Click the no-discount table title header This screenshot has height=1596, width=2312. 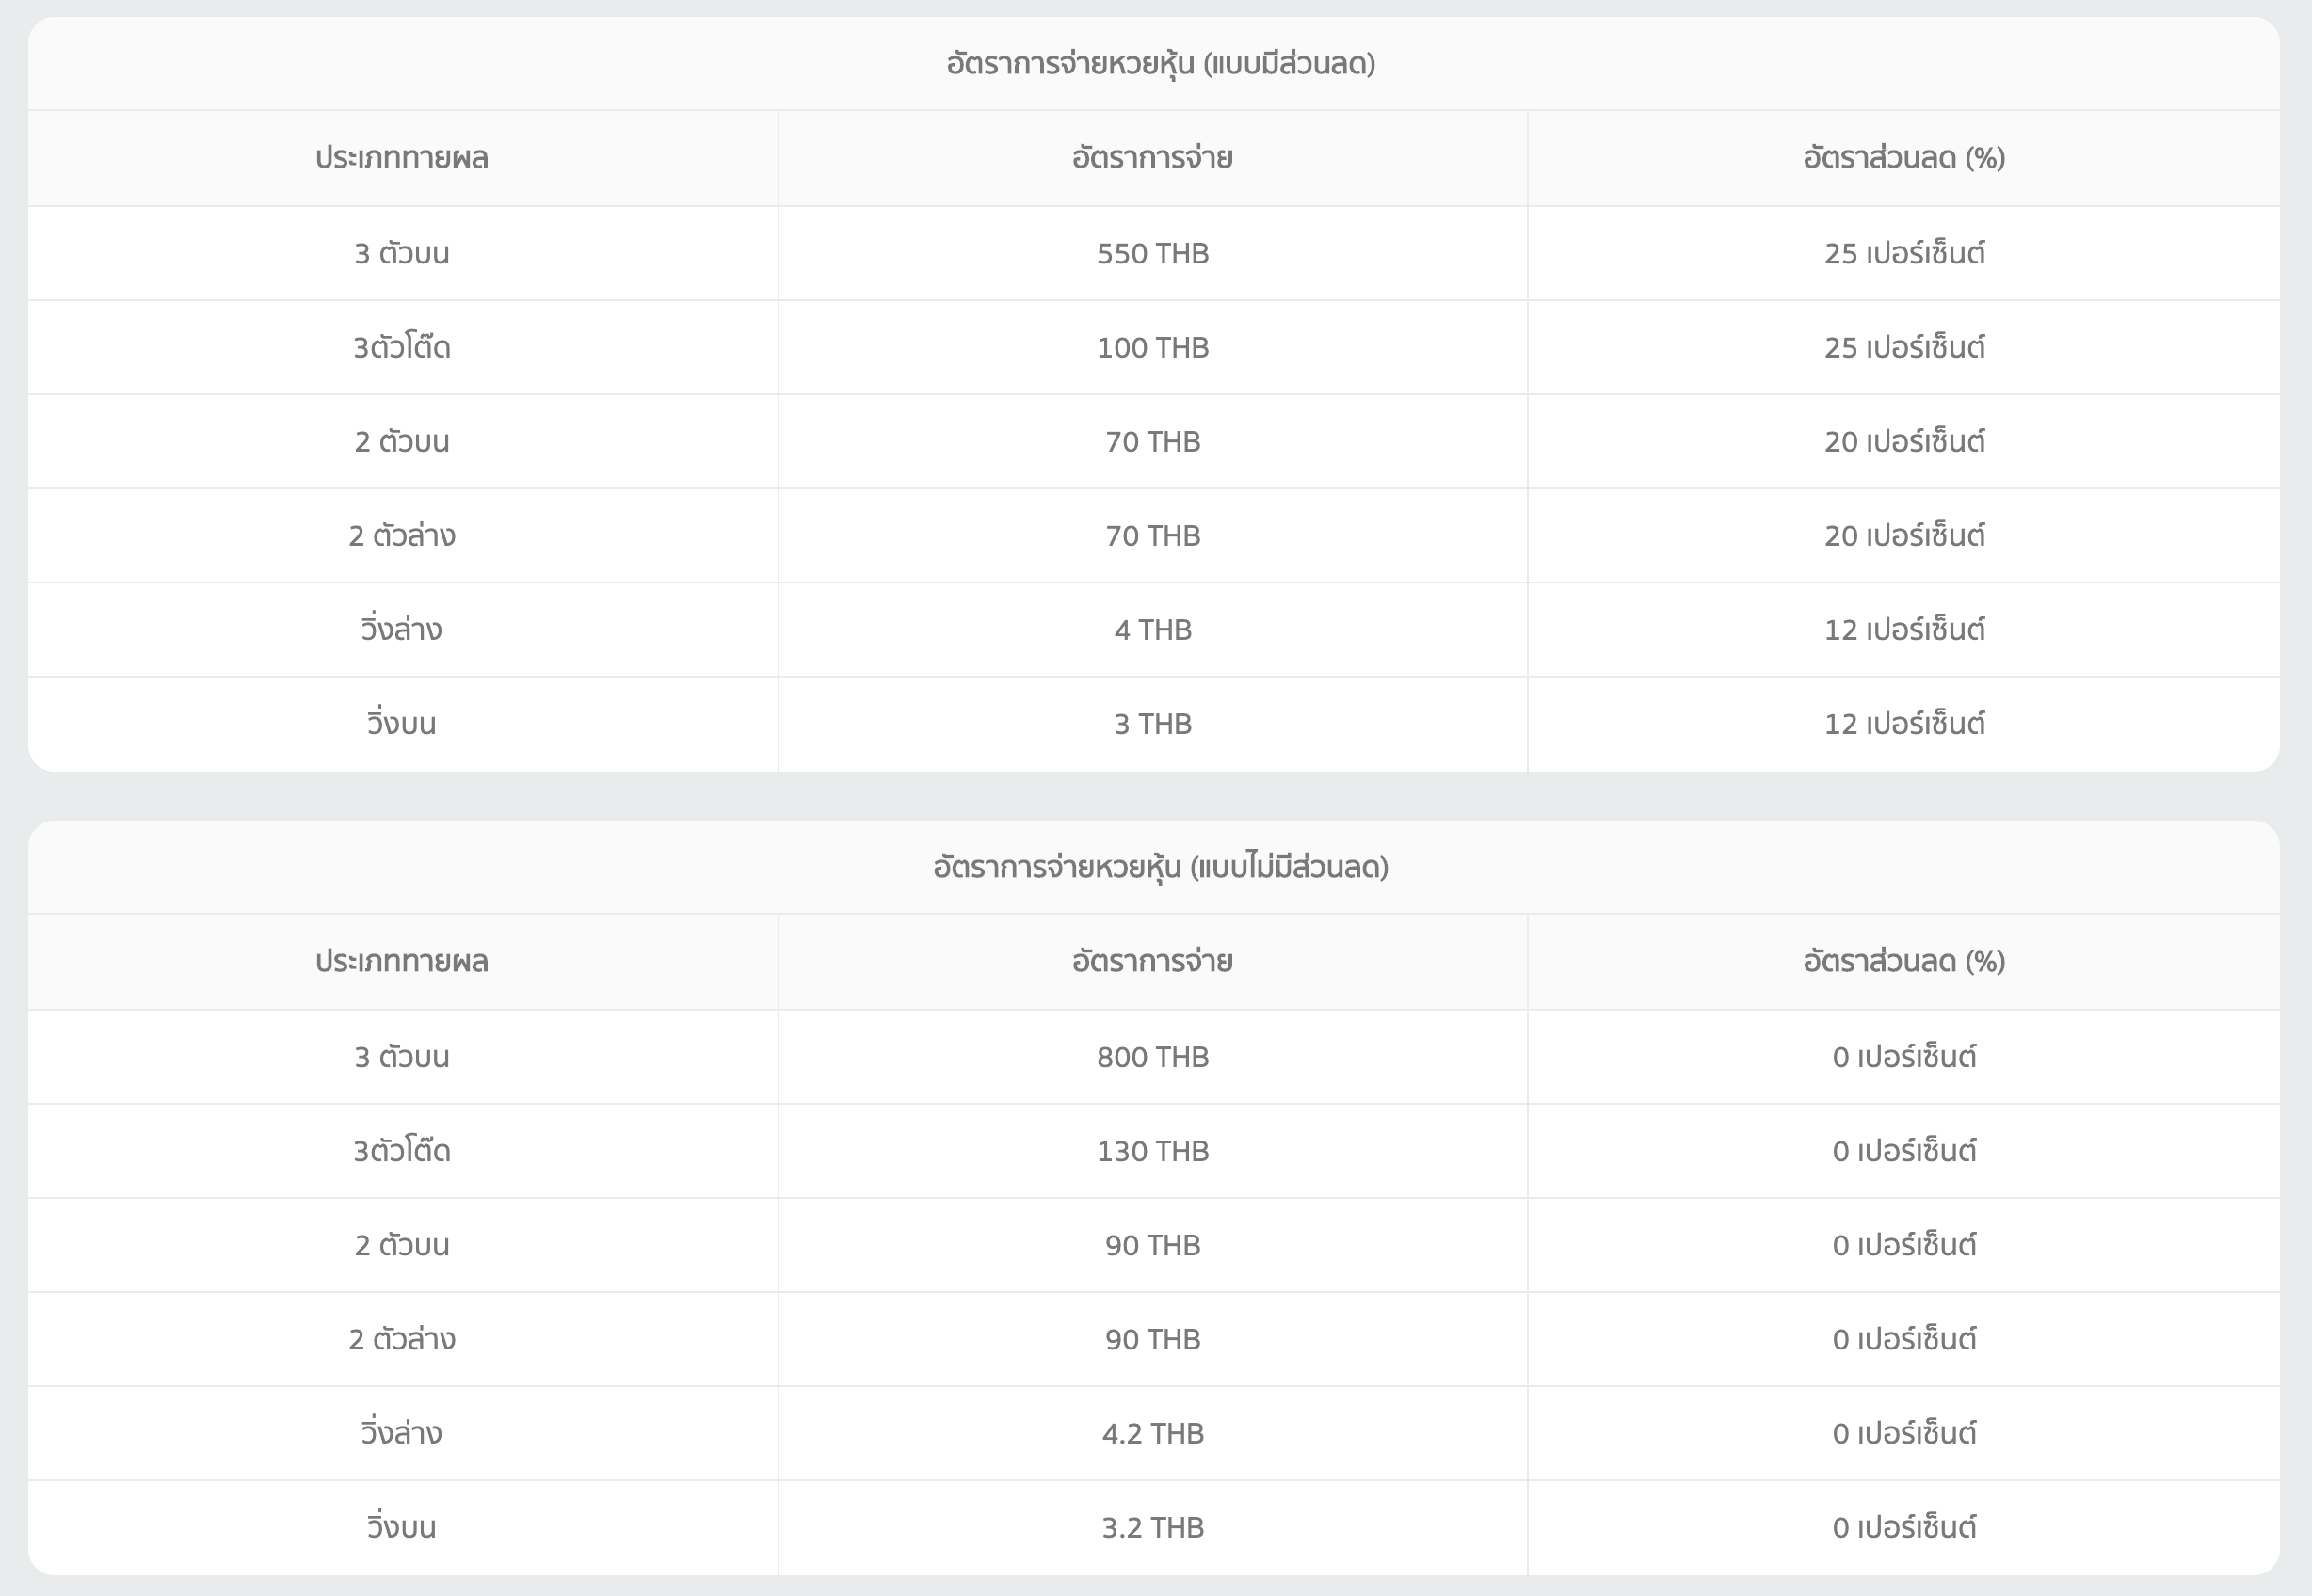point(1161,867)
